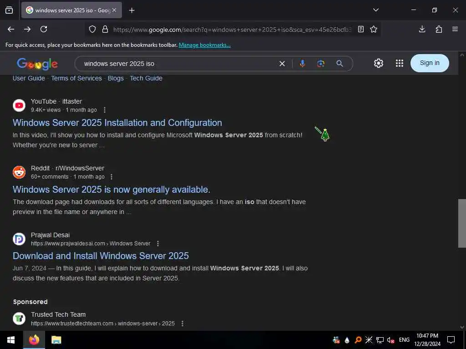Viewport: 466px width, 349px height.
Task: Click the orange magnifier tray icon
Action: pyautogui.click(x=358, y=340)
